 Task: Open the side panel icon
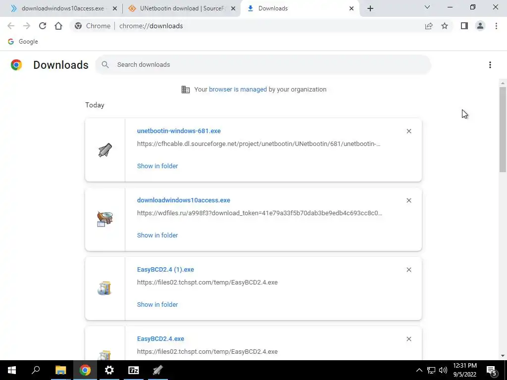[x=464, y=26]
